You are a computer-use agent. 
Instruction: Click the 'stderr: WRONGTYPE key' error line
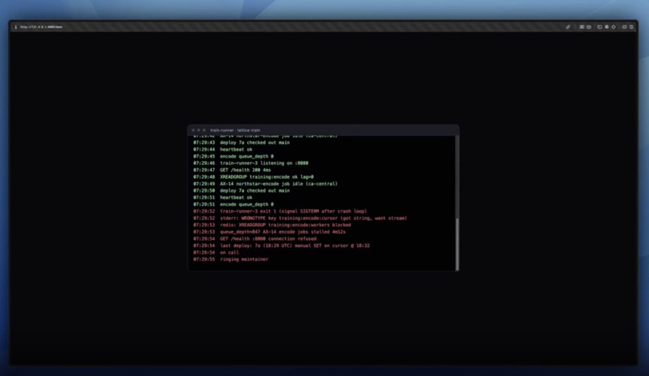(300, 218)
